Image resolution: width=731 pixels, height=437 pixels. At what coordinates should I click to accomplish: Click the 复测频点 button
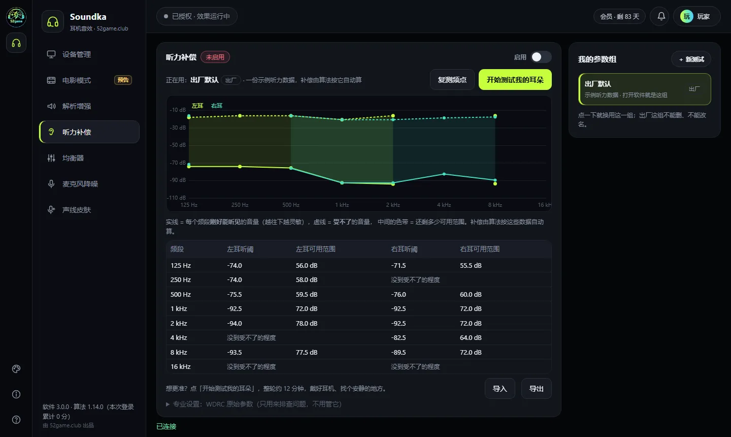click(x=452, y=80)
